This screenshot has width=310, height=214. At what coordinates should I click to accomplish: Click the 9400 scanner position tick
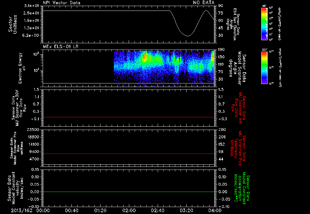[34, 152]
